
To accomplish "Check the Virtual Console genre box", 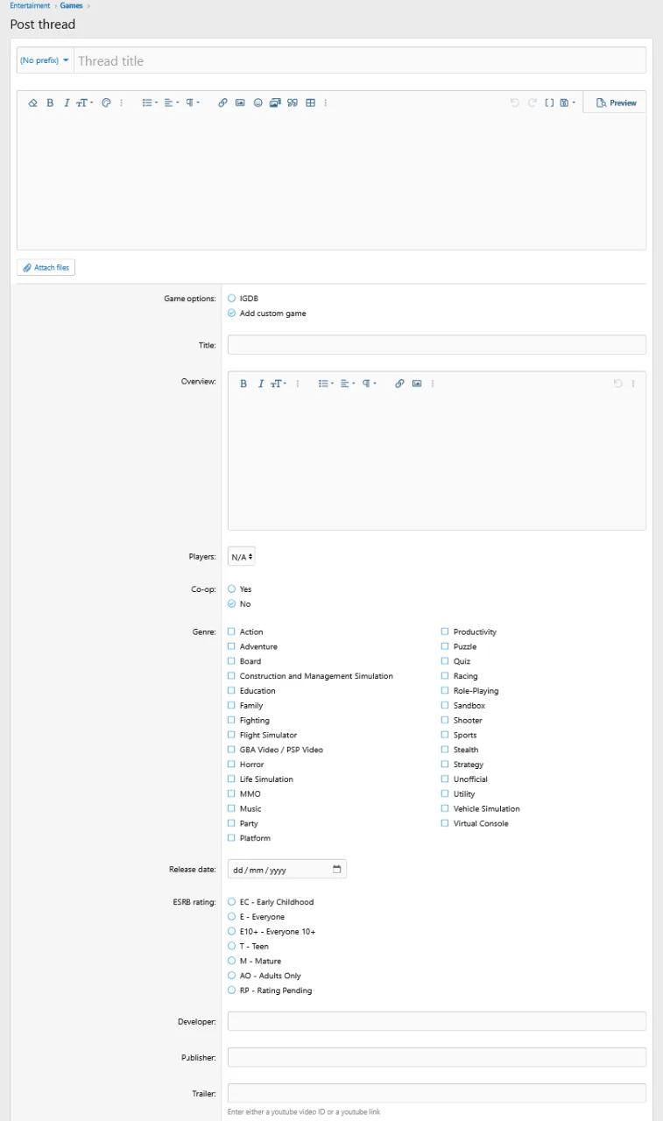I will [x=445, y=823].
